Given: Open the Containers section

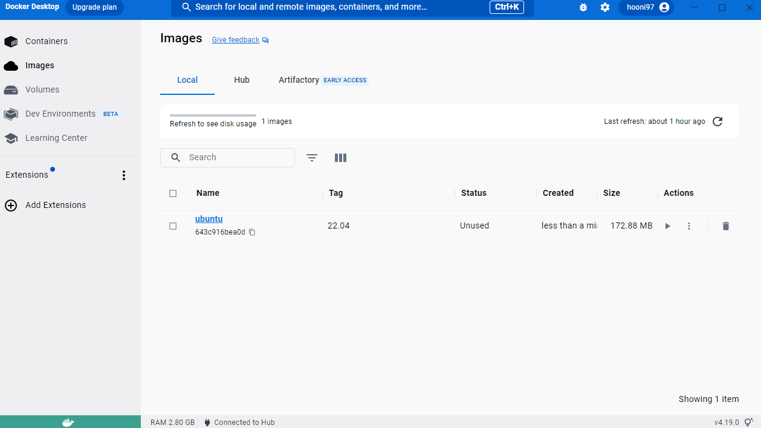Looking at the screenshot, I should click(46, 41).
